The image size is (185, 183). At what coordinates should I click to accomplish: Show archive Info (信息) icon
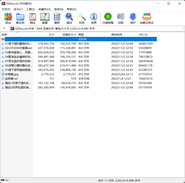(94, 18)
